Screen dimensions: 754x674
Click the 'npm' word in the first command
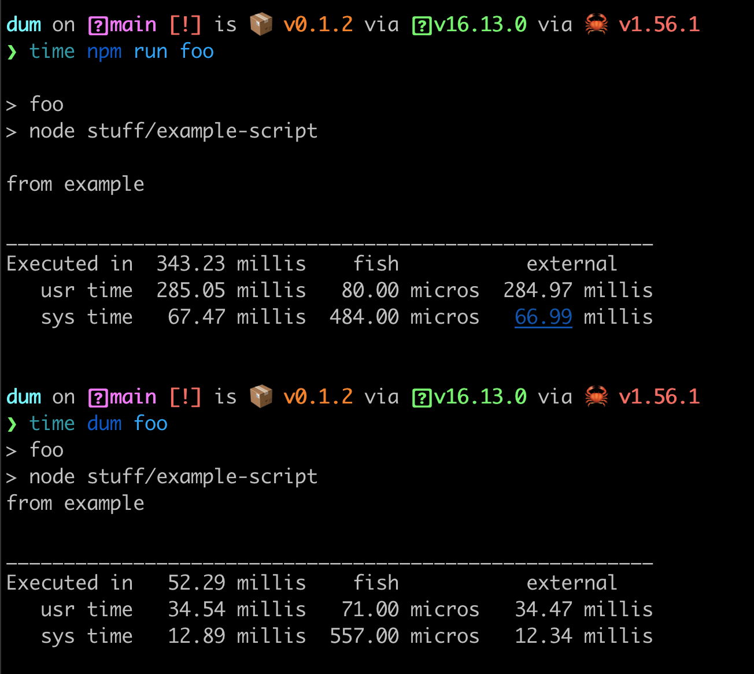pyautogui.click(x=105, y=52)
